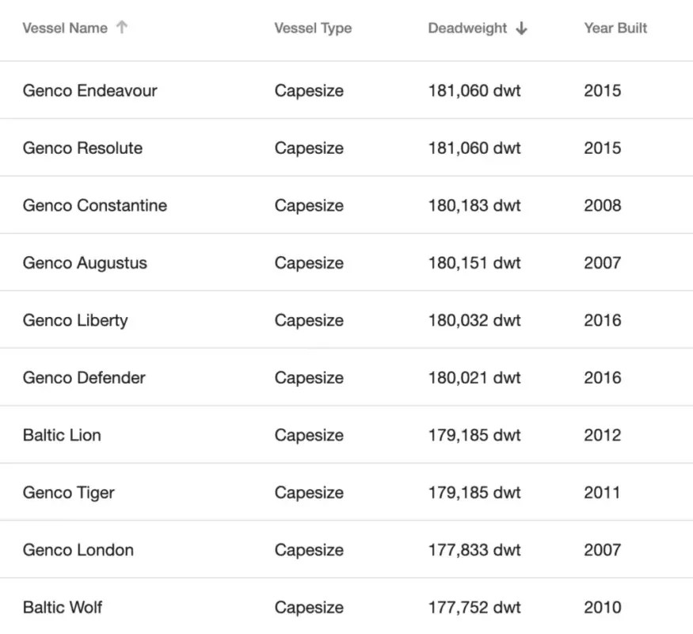
Task: Select the Genco Constantine row
Action: [x=94, y=205]
